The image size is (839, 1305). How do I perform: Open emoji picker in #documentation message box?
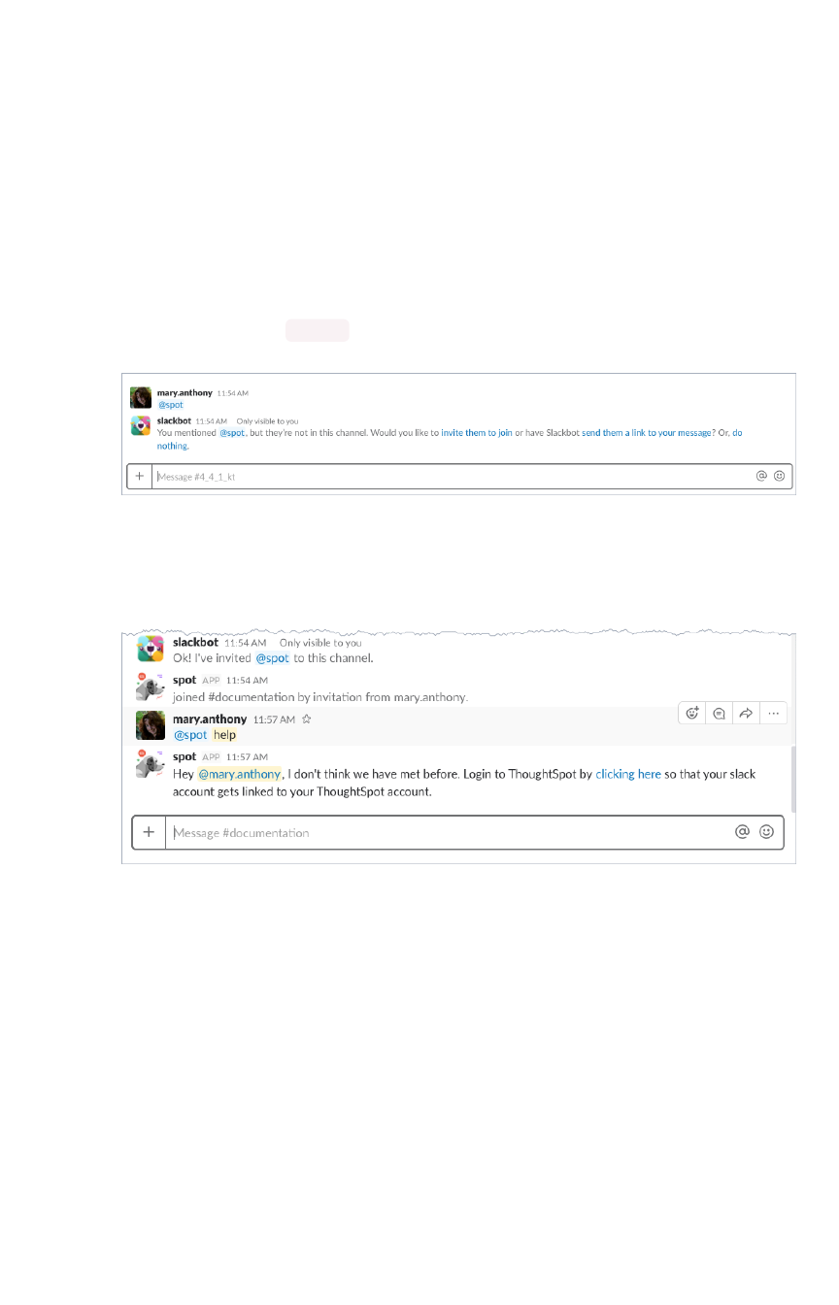tap(766, 832)
